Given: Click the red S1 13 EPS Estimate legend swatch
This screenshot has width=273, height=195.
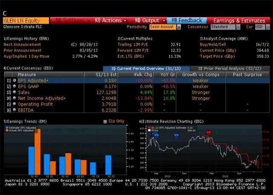Looking at the screenshot, I should tap(149, 128).
